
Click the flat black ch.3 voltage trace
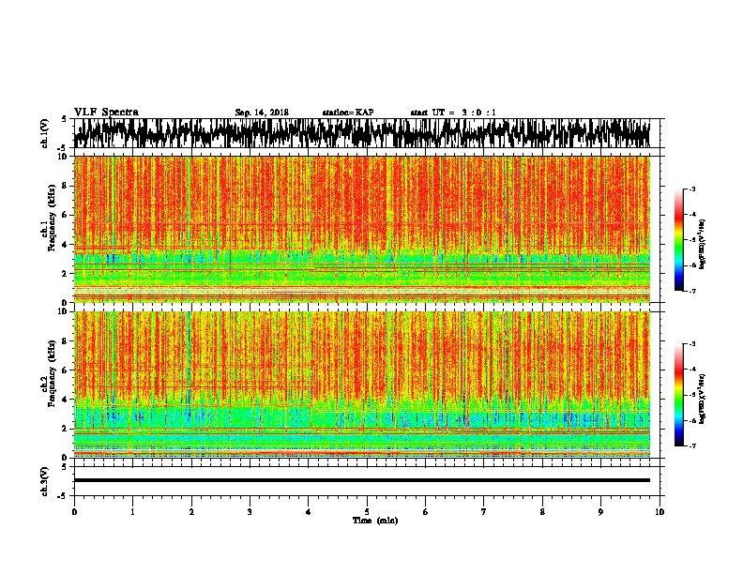coord(361,480)
